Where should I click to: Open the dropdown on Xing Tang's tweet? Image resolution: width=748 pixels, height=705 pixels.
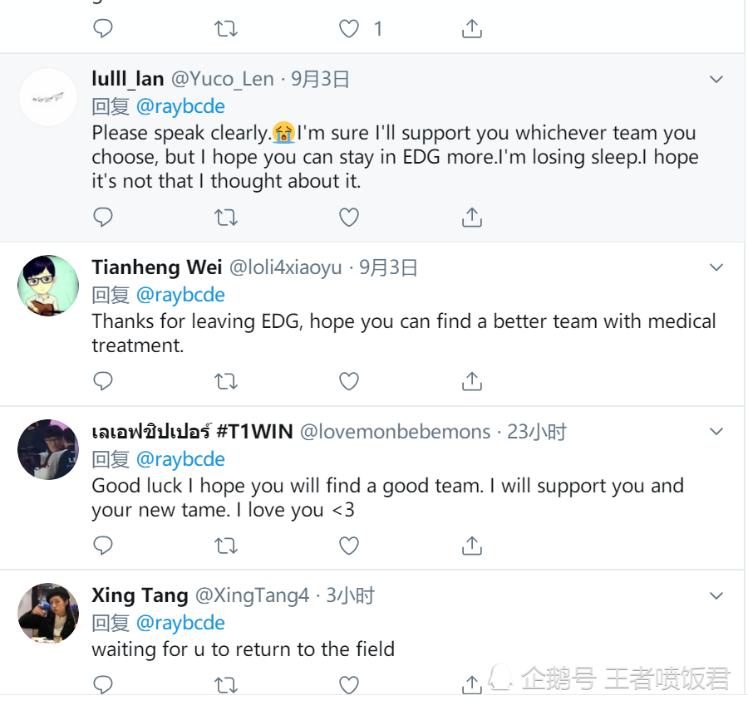pyautogui.click(x=716, y=596)
